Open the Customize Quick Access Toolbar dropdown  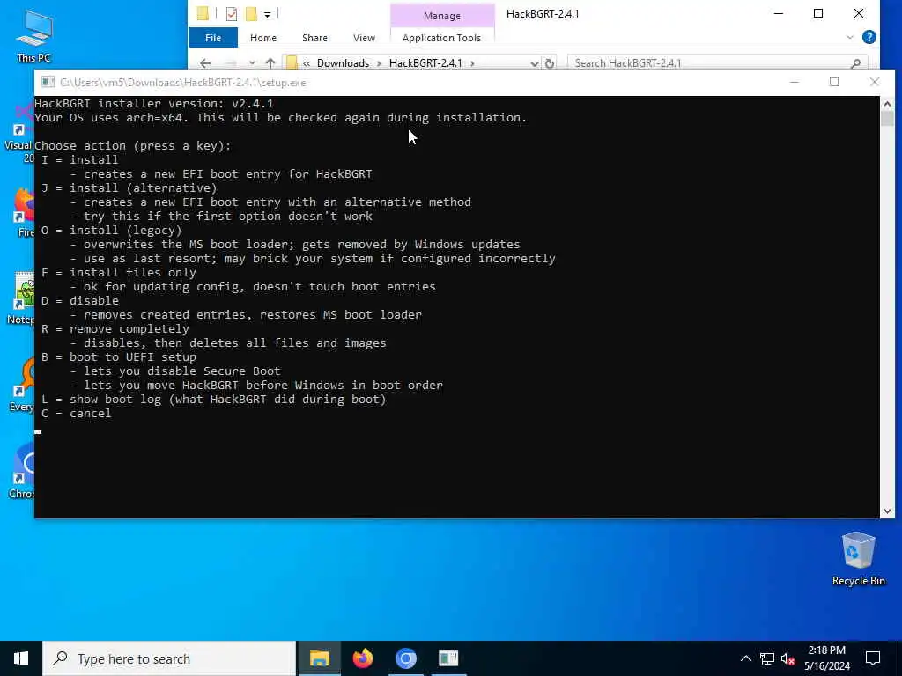[x=268, y=14]
